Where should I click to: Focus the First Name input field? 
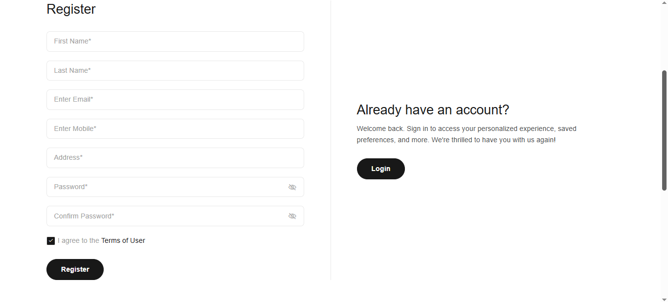tap(175, 42)
